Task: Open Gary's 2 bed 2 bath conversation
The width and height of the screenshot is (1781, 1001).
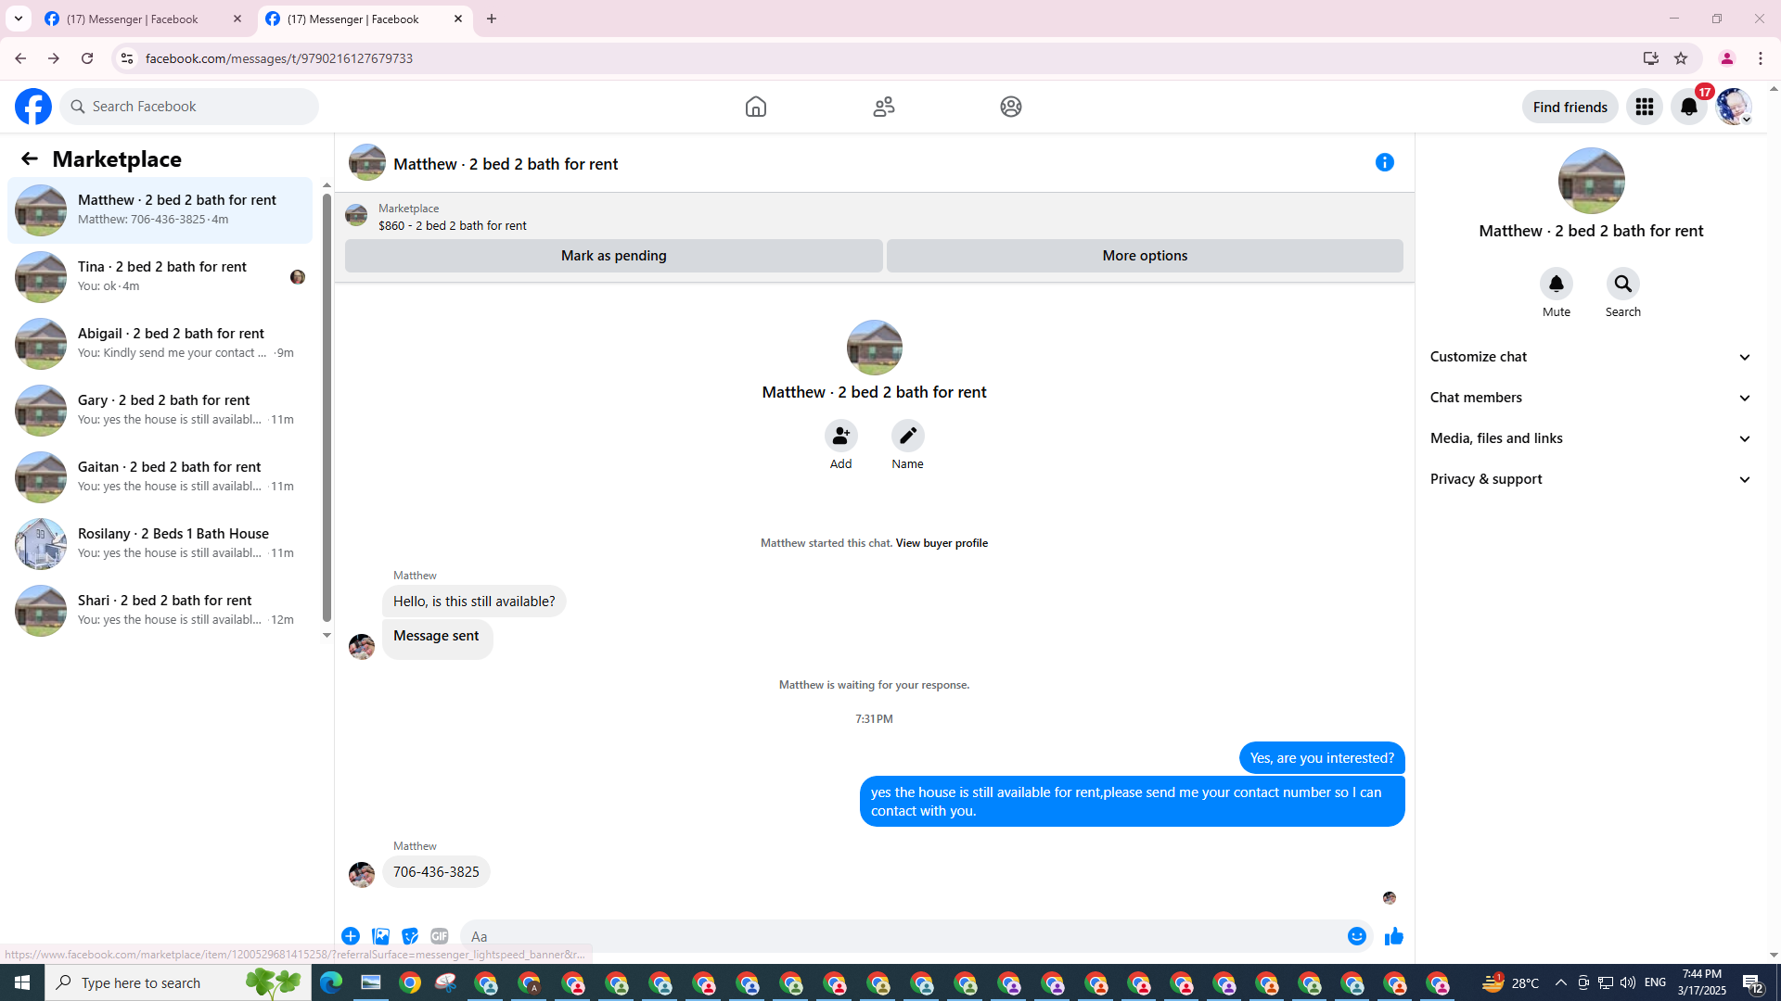Action: (160, 410)
